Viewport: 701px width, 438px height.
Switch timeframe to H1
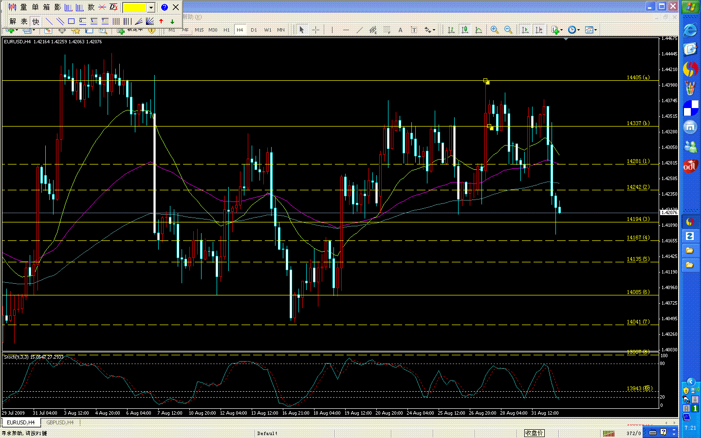pos(226,30)
